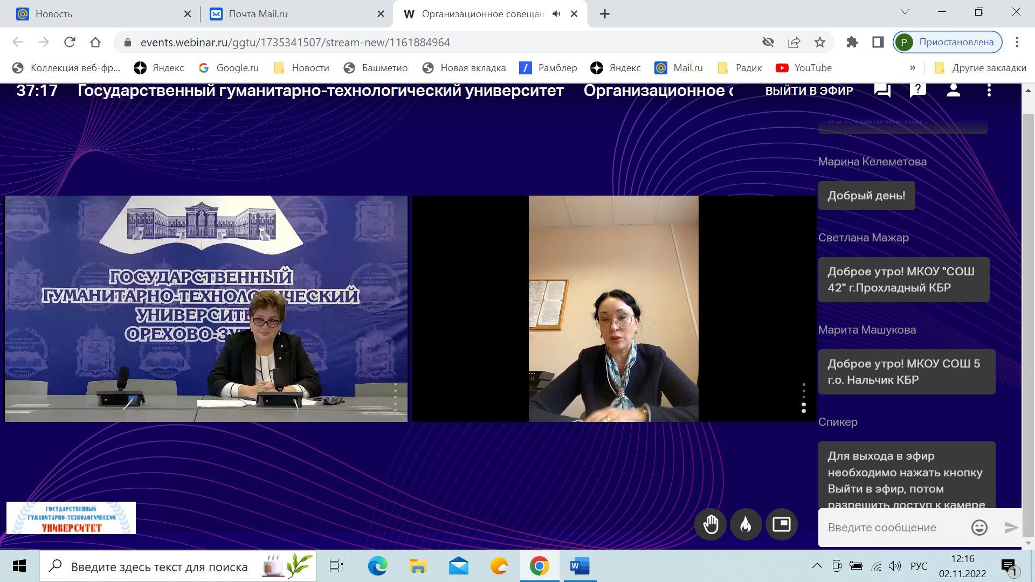Viewport: 1035px width, 582px height.
Task: Open the participants list icon
Action: (953, 90)
